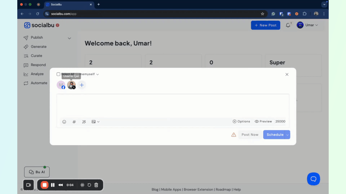346x194 pixels.
Task: Go to Automate in the sidebar
Action: point(39,83)
